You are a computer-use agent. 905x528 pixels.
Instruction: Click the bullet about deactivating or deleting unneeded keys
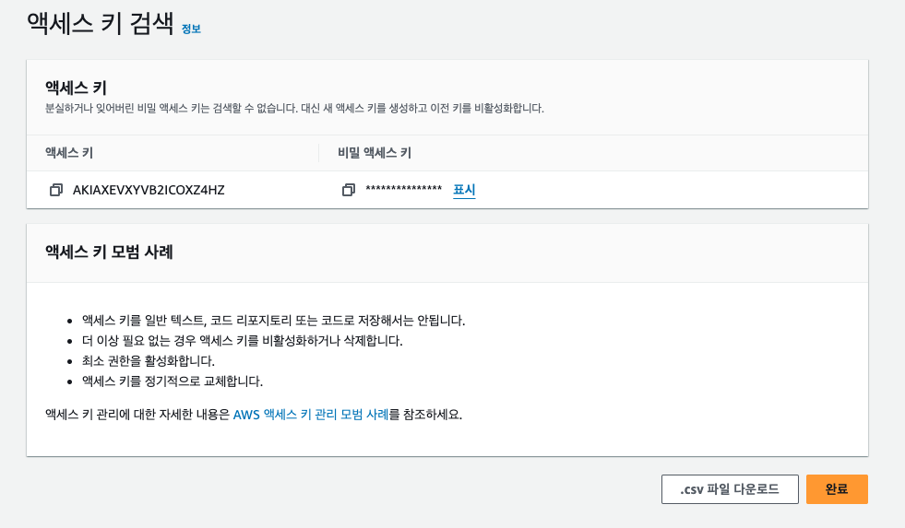coord(242,341)
